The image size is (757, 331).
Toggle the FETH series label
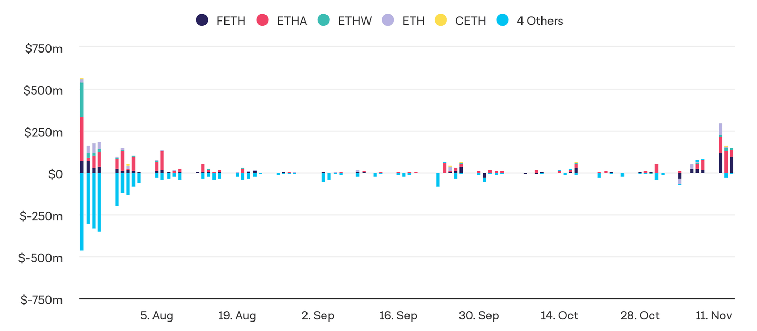[230, 21]
